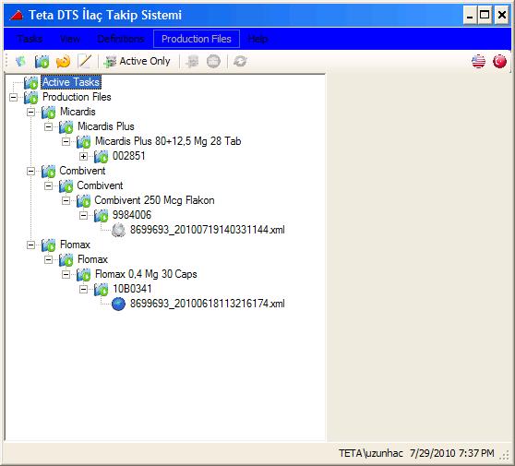Select the Production Files tree label
The width and height of the screenshot is (515, 466).
[x=77, y=97]
